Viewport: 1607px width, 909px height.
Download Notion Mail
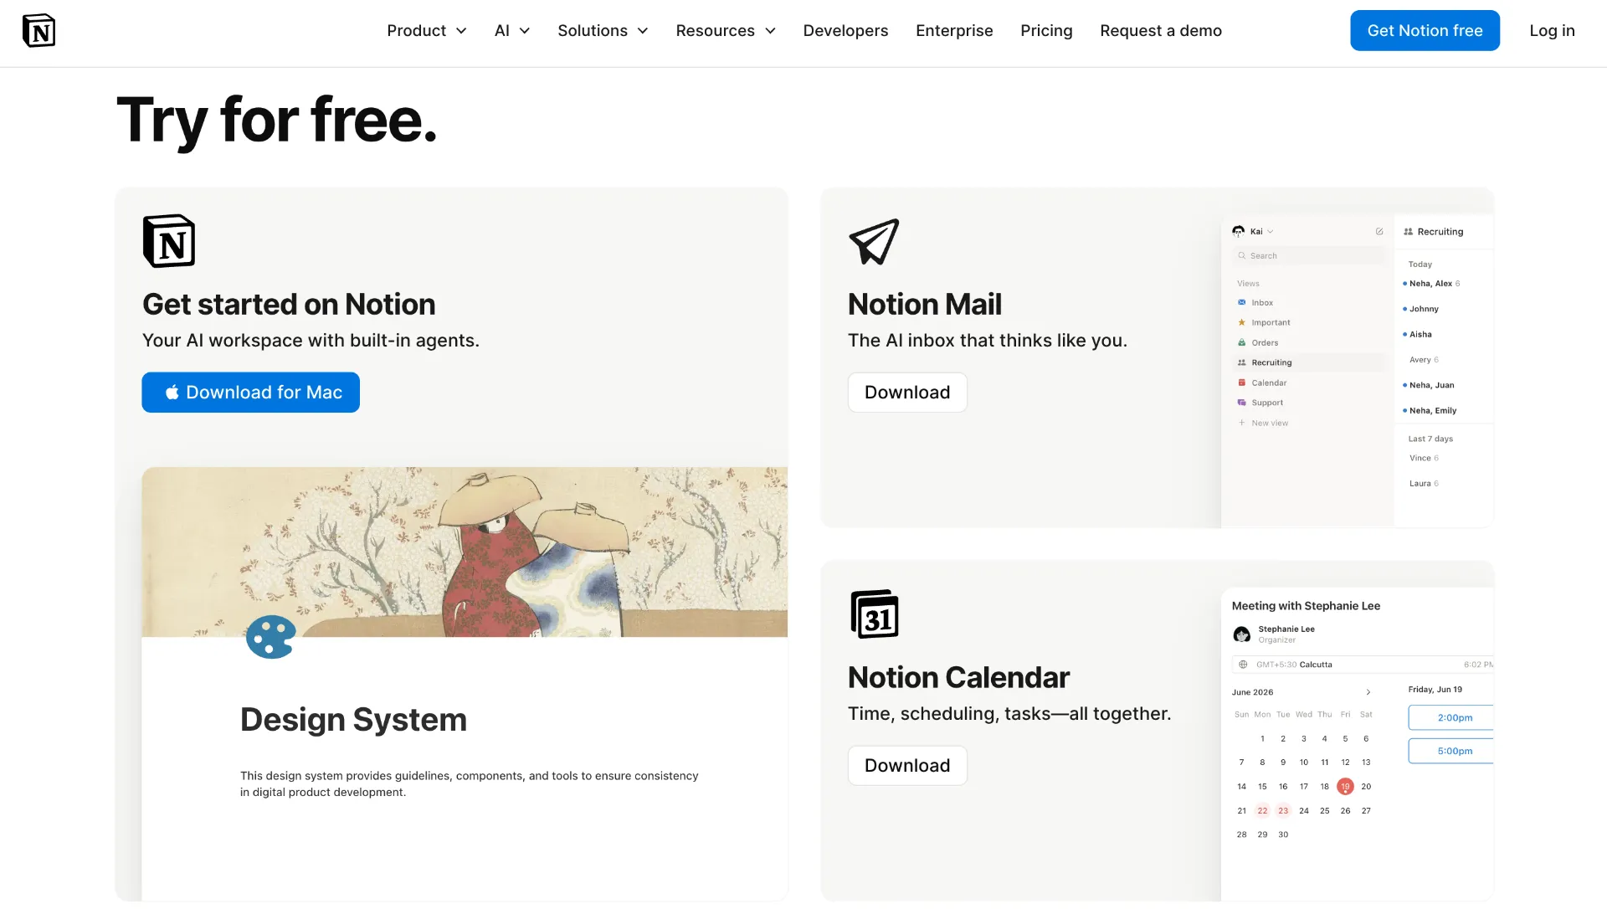tap(907, 393)
